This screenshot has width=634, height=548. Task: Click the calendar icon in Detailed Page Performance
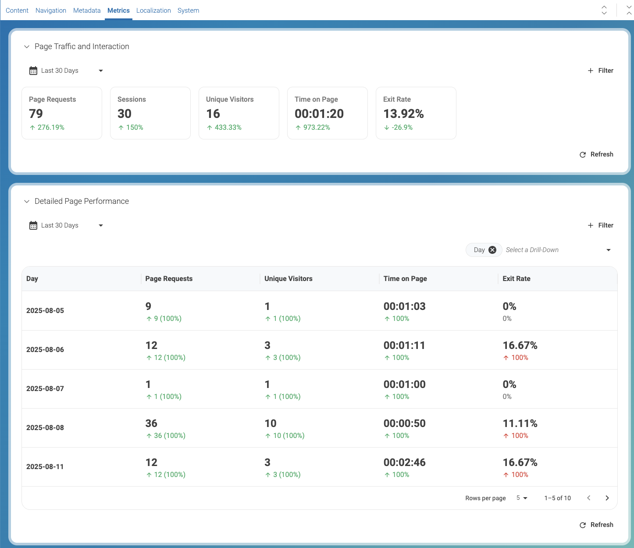click(x=33, y=225)
